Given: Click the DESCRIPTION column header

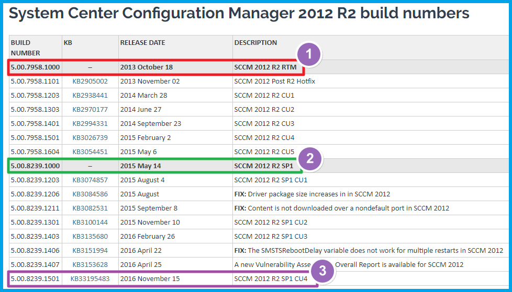Looking at the screenshot, I should (255, 42).
